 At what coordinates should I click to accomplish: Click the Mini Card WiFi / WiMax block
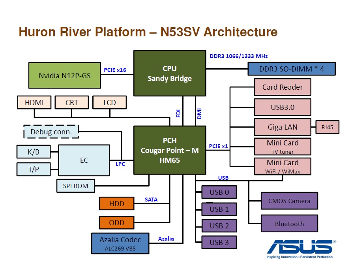283,166
